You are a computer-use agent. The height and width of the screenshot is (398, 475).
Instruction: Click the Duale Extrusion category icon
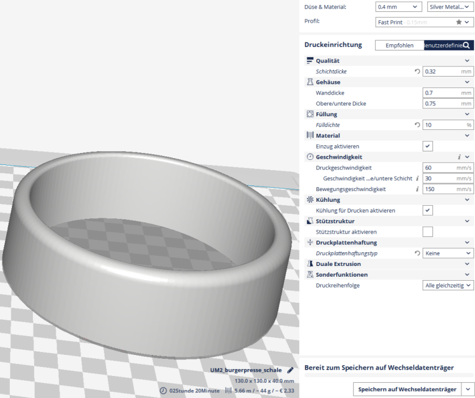(x=310, y=264)
